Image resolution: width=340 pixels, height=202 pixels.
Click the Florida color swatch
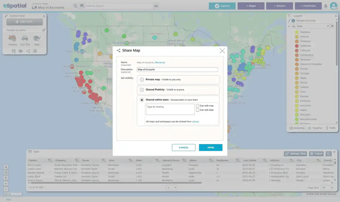[297, 69]
